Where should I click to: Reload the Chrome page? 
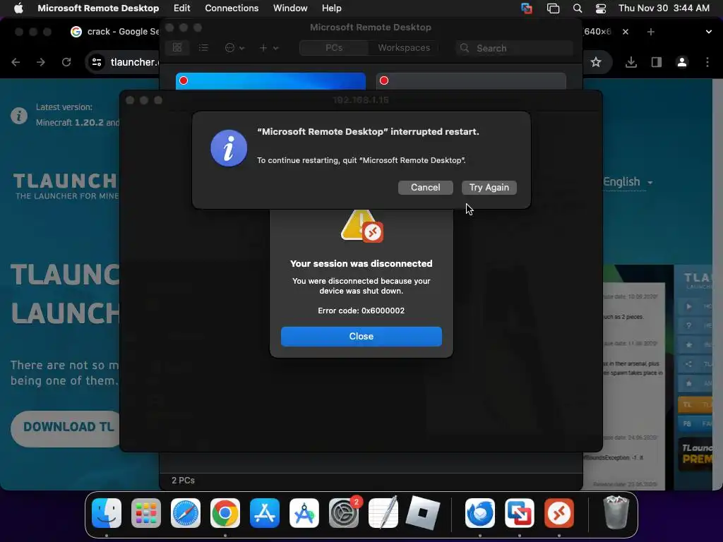click(66, 62)
